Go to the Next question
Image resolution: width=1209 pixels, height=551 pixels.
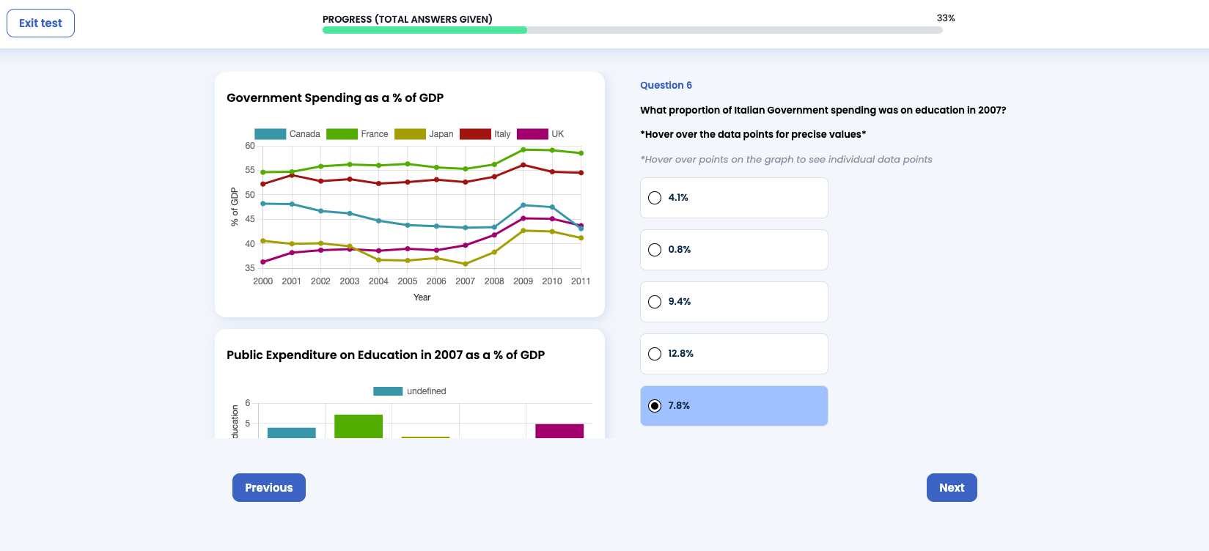coord(951,488)
